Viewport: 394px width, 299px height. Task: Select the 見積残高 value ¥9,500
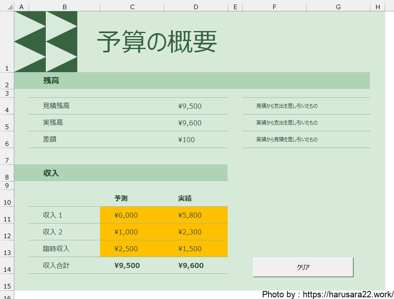190,106
